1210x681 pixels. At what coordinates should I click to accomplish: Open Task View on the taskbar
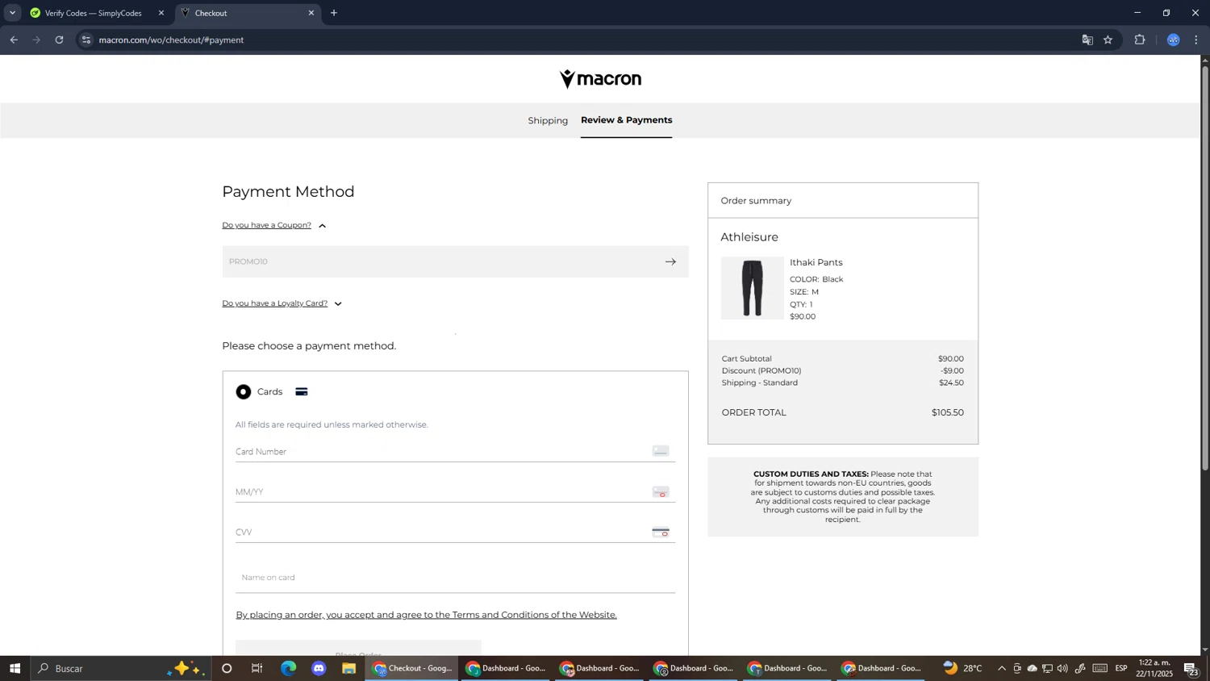coord(257,668)
